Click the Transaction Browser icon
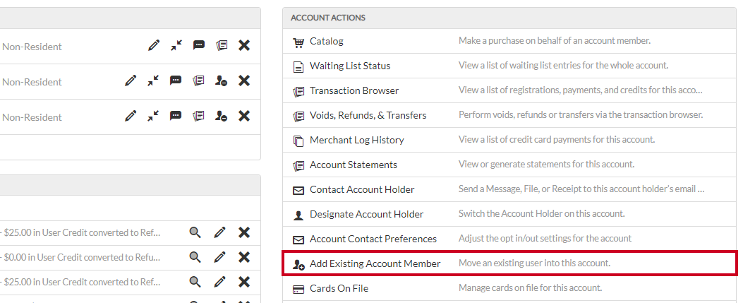Viewport: 743px width, 303px height. tap(298, 92)
